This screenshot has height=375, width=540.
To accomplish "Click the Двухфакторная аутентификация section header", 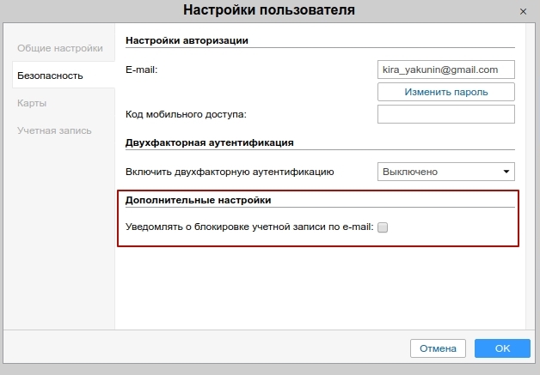I will coord(210,142).
